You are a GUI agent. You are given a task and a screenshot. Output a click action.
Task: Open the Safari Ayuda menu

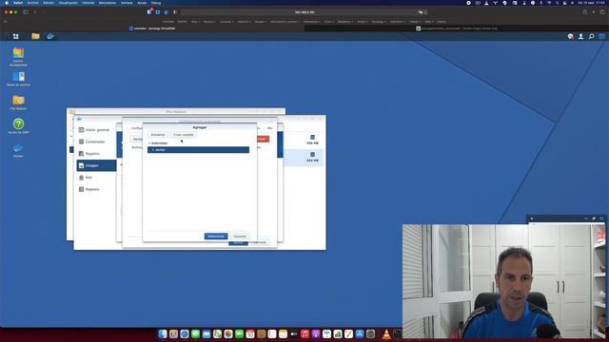click(142, 3)
